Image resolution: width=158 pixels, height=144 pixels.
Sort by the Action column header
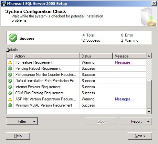[46, 56]
